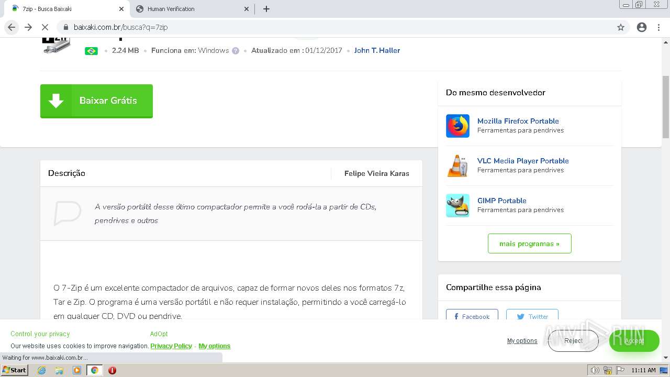Click the 2.24 MB file size text
The width and height of the screenshot is (670, 377).
tap(126, 51)
